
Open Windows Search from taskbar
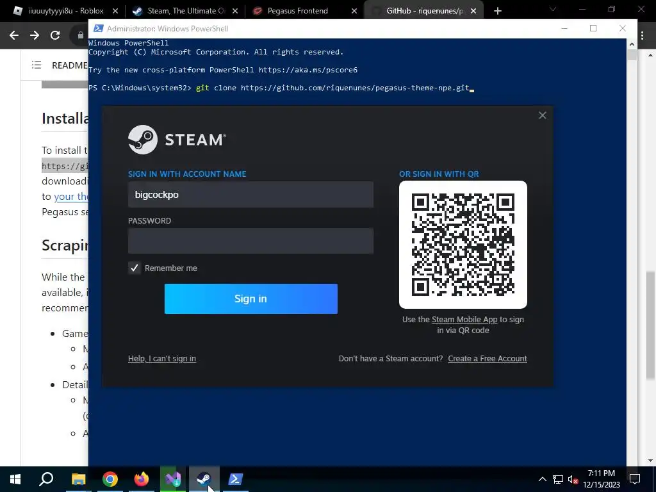(46, 479)
